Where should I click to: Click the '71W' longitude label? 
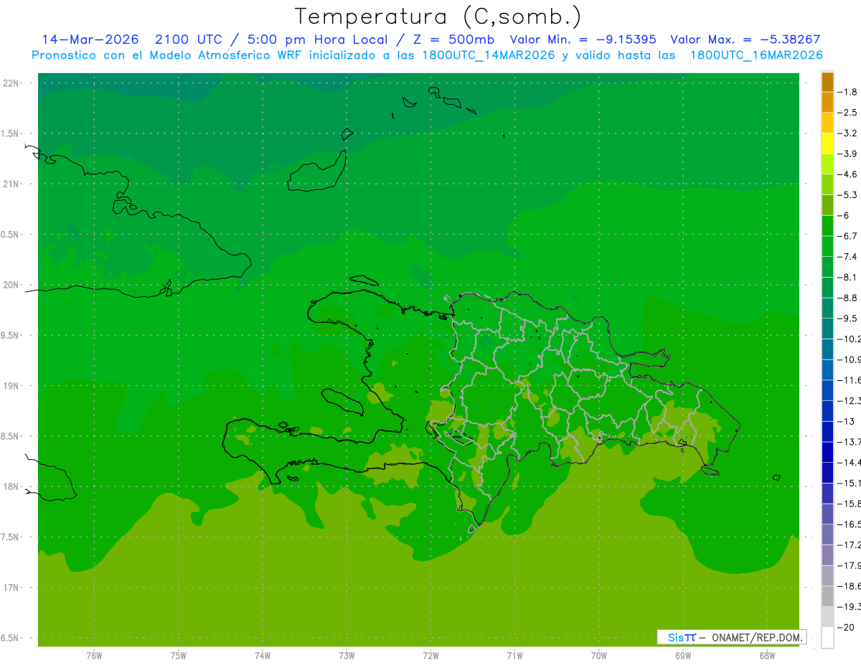(x=514, y=656)
